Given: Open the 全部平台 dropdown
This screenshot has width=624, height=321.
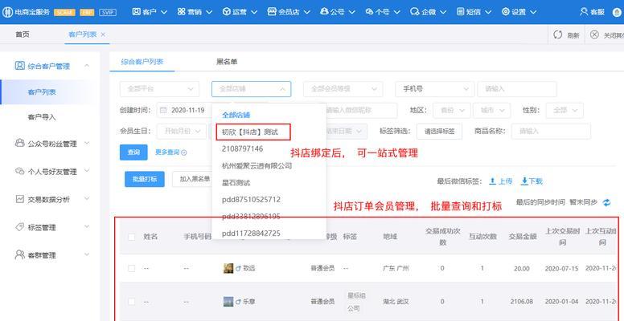Looking at the screenshot, I should (x=159, y=89).
